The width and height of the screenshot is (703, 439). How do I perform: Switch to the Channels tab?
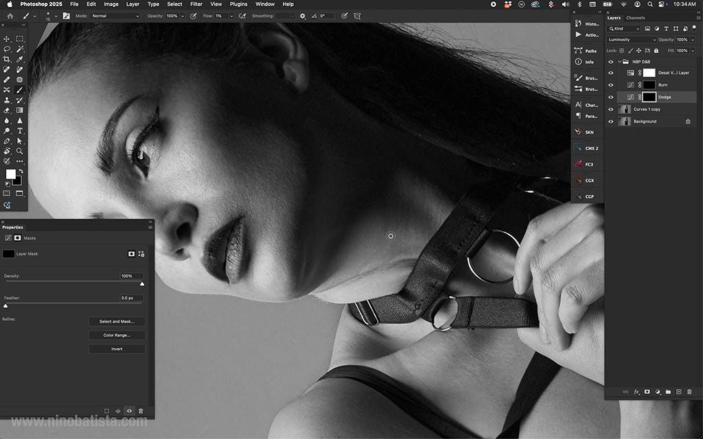coord(635,17)
